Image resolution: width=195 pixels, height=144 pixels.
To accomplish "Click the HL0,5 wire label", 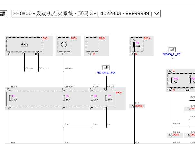I will click(x=14, y=87).
